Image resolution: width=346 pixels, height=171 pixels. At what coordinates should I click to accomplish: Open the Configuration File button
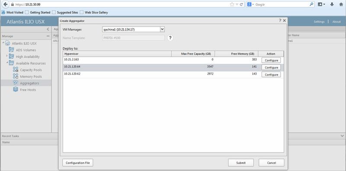tap(78, 163)
